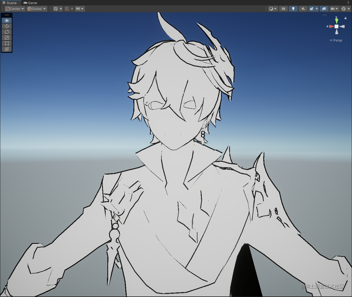This screenshot has height=297, width=352.
Task: Toggle gizmos visibility icon
Action: pos(344,9)
